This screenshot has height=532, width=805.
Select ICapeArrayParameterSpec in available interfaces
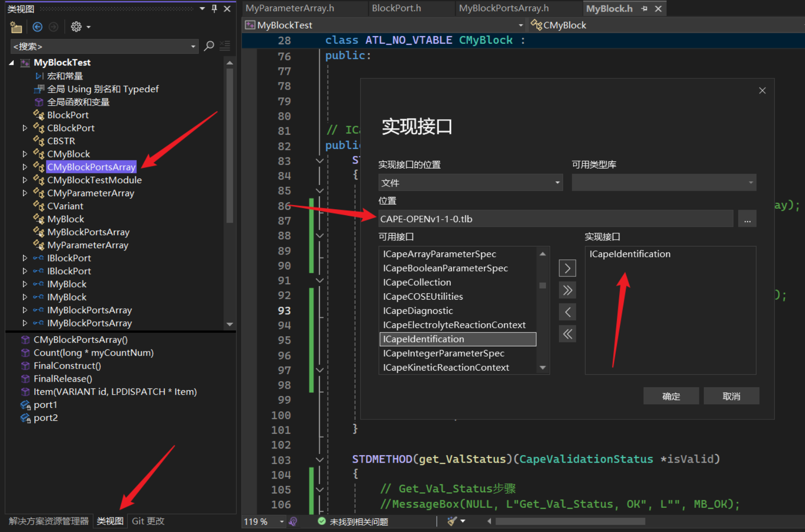[439, 254]
